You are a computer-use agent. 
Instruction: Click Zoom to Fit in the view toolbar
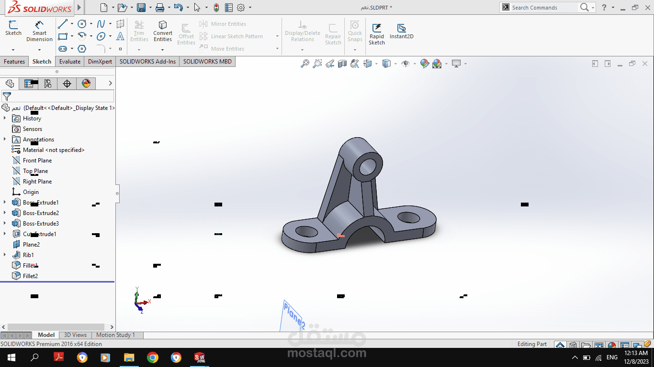click(305, 64)
